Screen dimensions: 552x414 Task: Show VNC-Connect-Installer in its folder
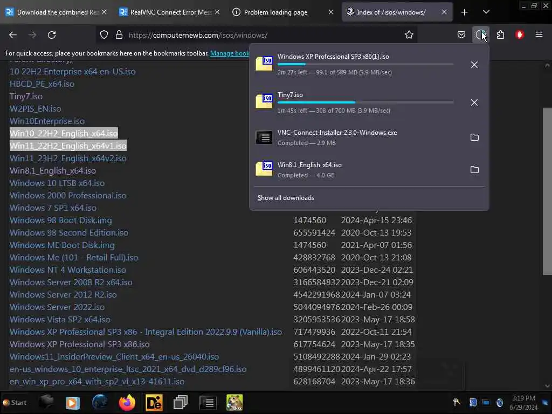point(474,137)
